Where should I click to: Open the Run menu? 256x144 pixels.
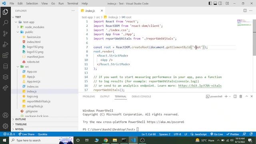[x=61, y=4]
